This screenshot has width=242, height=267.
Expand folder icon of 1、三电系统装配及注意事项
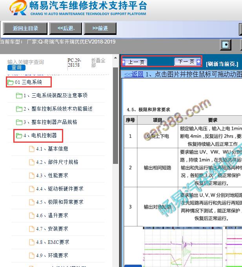[x=19, y=96]
